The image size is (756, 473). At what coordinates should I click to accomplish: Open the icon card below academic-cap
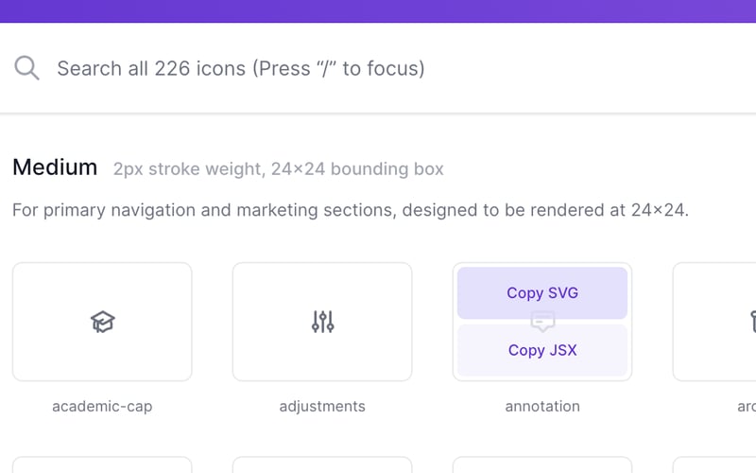pos(102,464)
